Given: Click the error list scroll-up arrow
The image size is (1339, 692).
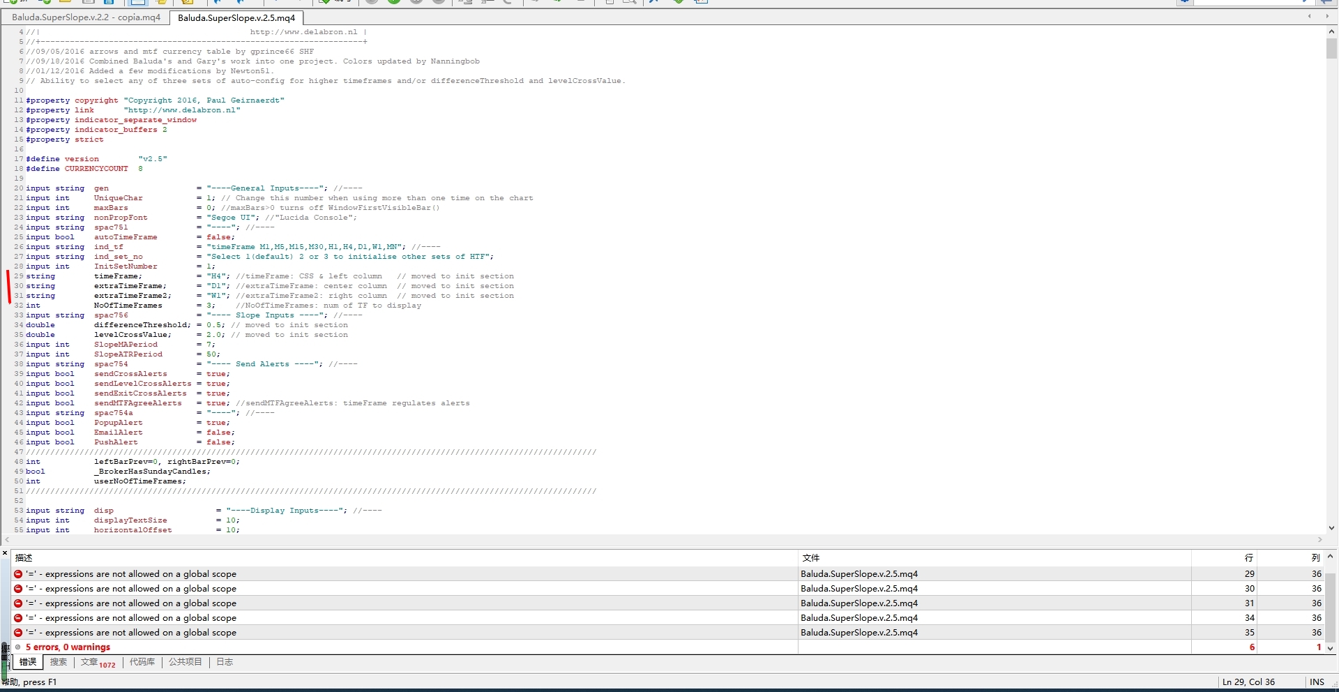Looking at the screenshot, I should [1331, 557].
